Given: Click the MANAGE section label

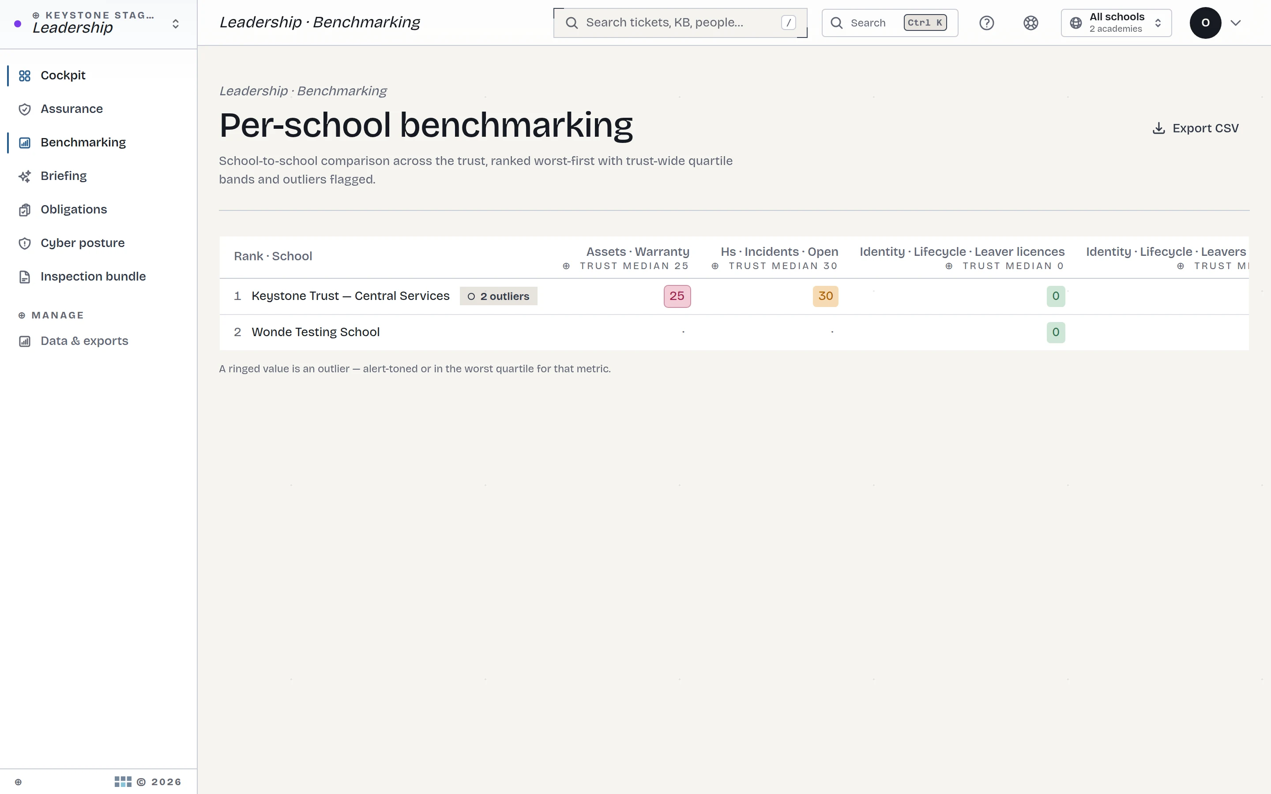Looking at the screenshot, I should (57, 315).
